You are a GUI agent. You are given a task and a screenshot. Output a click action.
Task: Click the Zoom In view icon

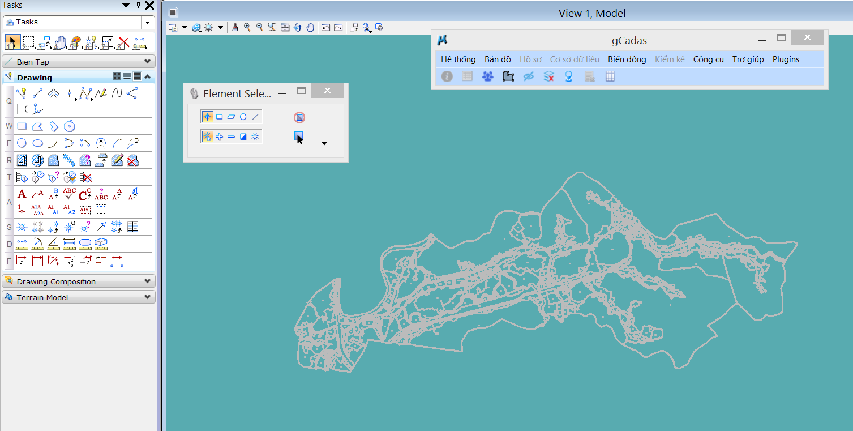pos(247,27)
